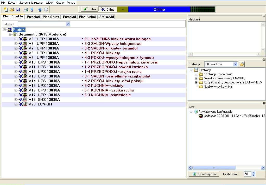Image resolution: width=266 pixels, height=185 pixels.
Task: Click the Liczba max. value field
Action: pos(247,174)
